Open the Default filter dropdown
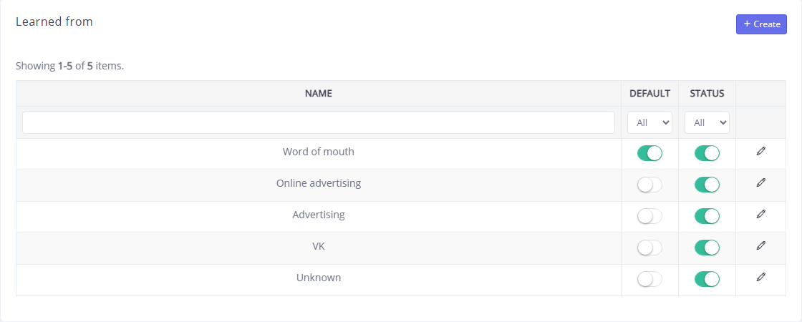802x322 pixels. tap(649, 122)
